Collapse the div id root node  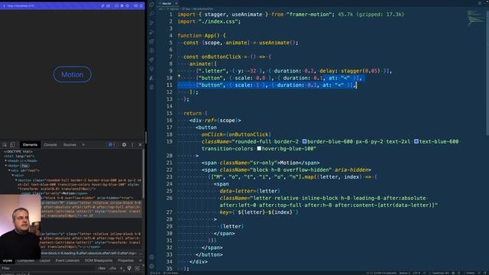(x=9, y=170)
